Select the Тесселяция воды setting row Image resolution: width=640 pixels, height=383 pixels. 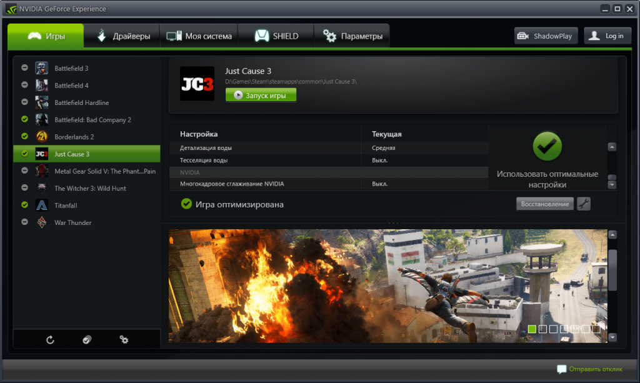point(329,160)
